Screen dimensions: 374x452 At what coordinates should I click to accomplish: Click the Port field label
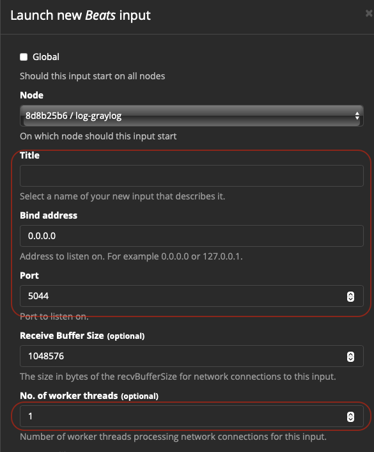[x=29, y=276]
